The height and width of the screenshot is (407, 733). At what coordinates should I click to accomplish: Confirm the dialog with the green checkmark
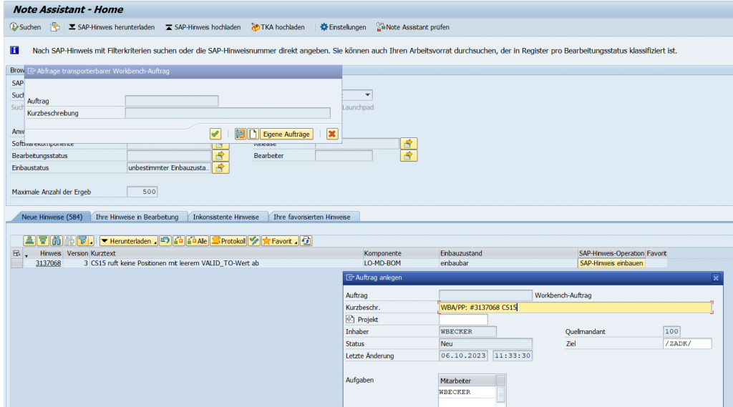pyautogui.click(x=215, y=134)
